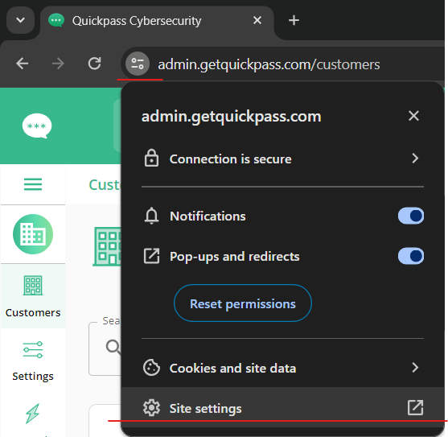Click the search magnifier icon
This screenshot has height=437, width=448.
113,347
